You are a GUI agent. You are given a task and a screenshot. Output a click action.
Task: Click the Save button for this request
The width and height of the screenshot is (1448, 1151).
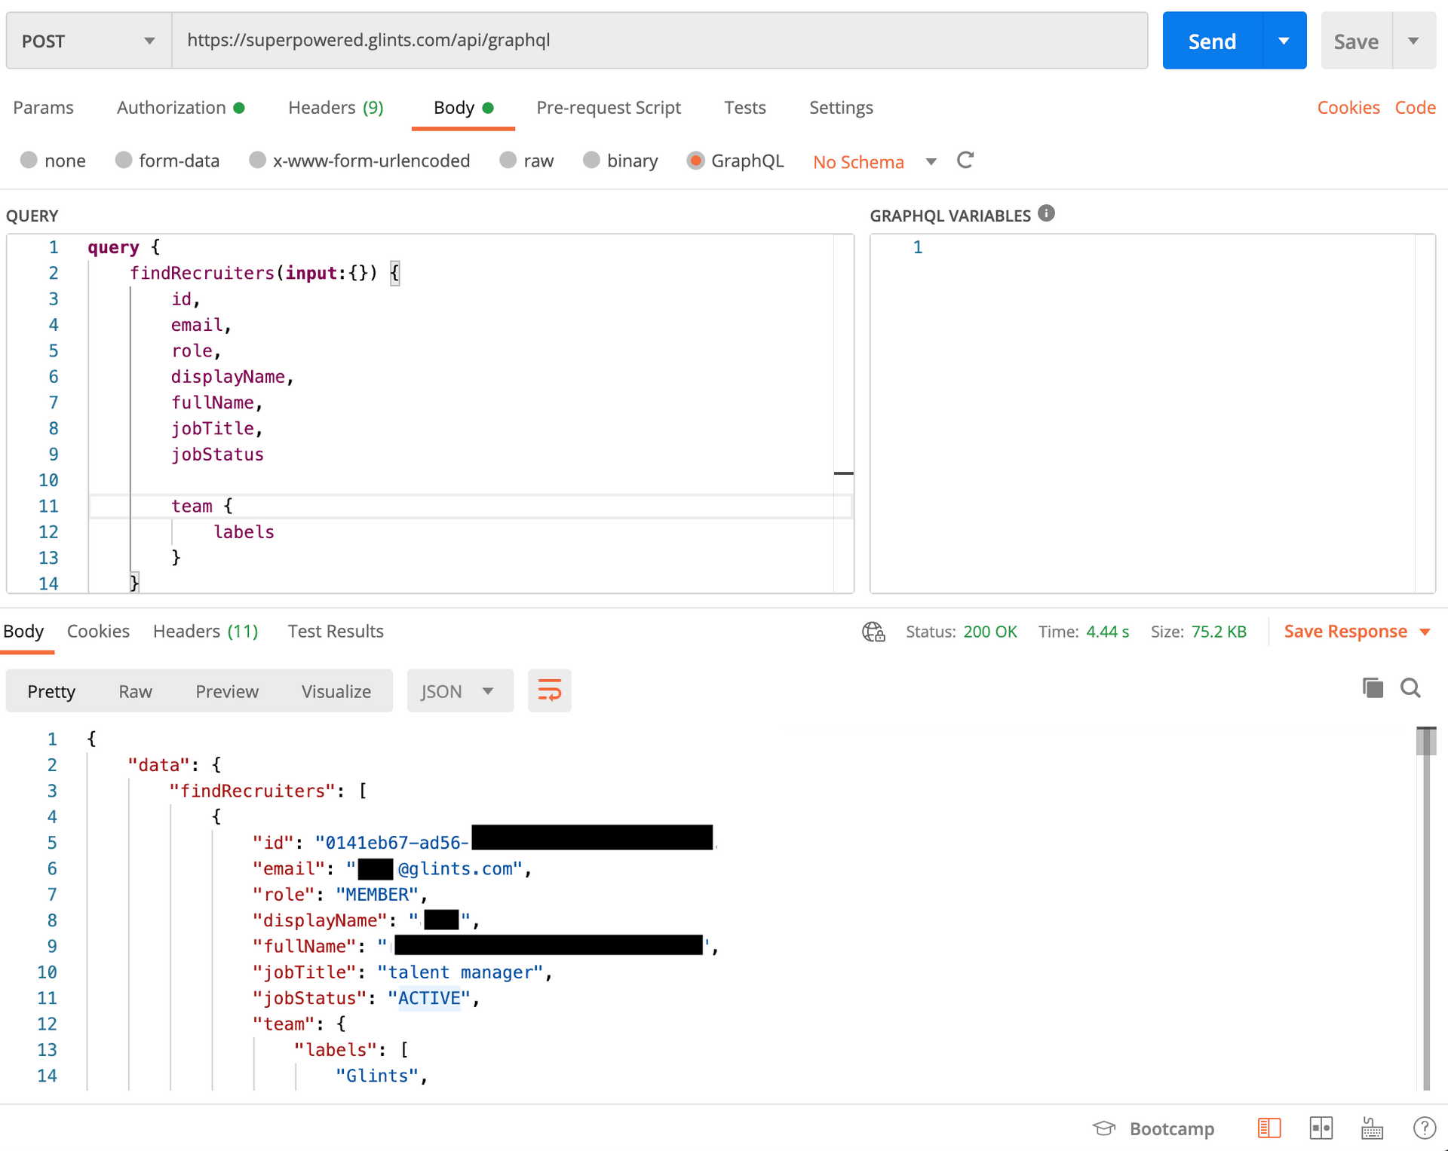coord(1356,41)
